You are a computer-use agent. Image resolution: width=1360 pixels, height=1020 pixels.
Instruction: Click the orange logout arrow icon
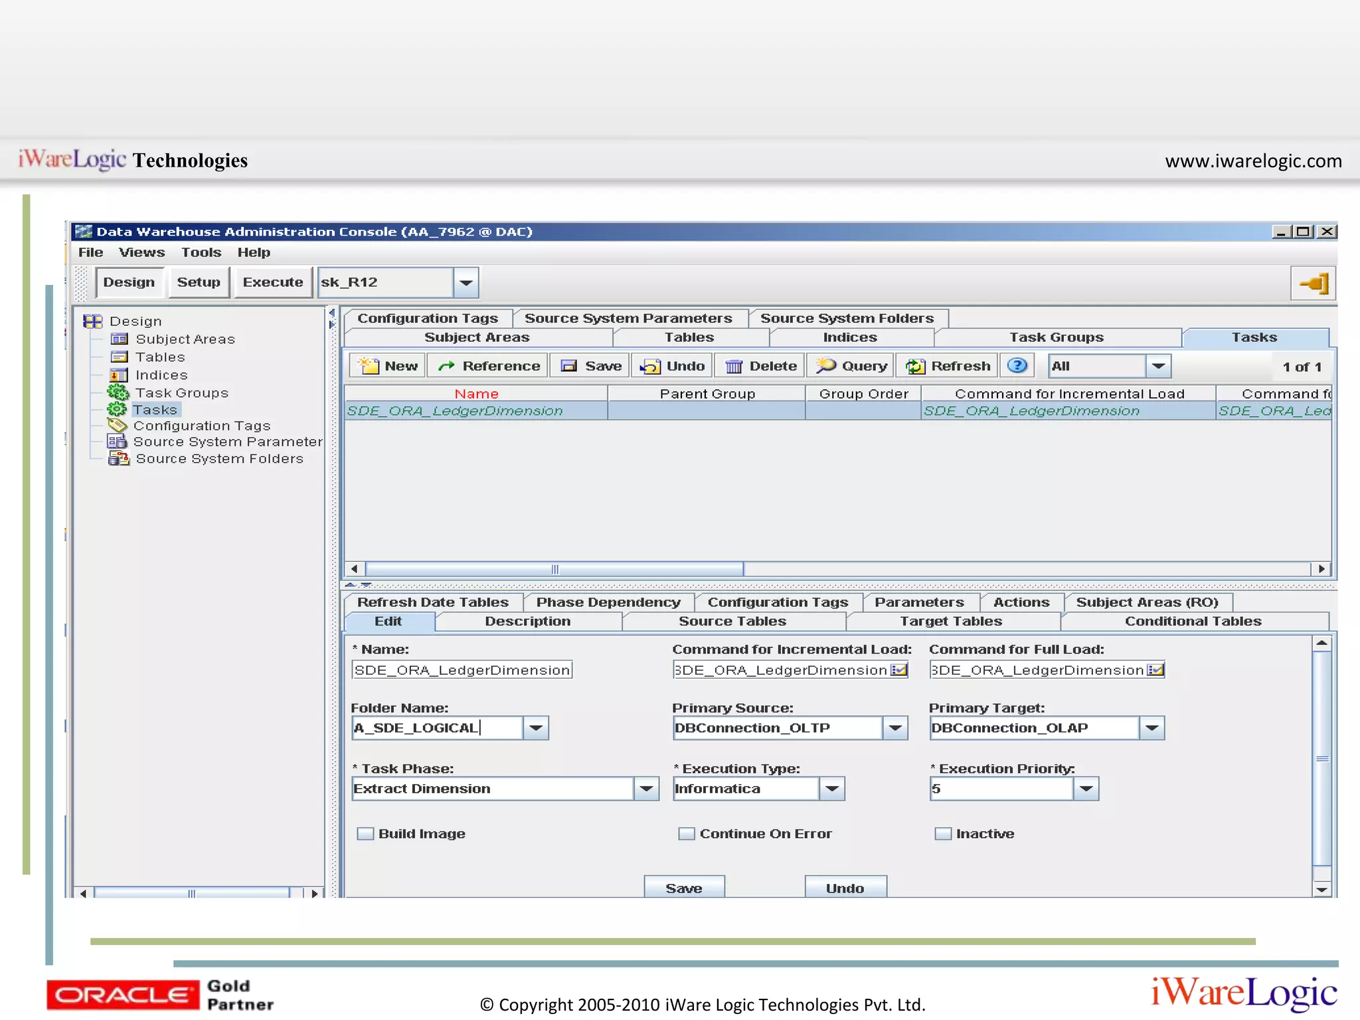(x=1313, y=284)
